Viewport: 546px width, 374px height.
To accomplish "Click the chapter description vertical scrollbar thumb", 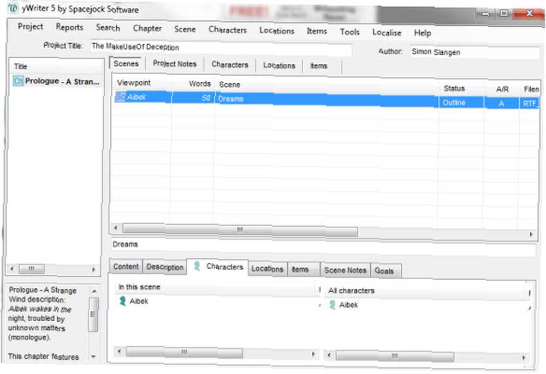I will (x=93, y=315).
